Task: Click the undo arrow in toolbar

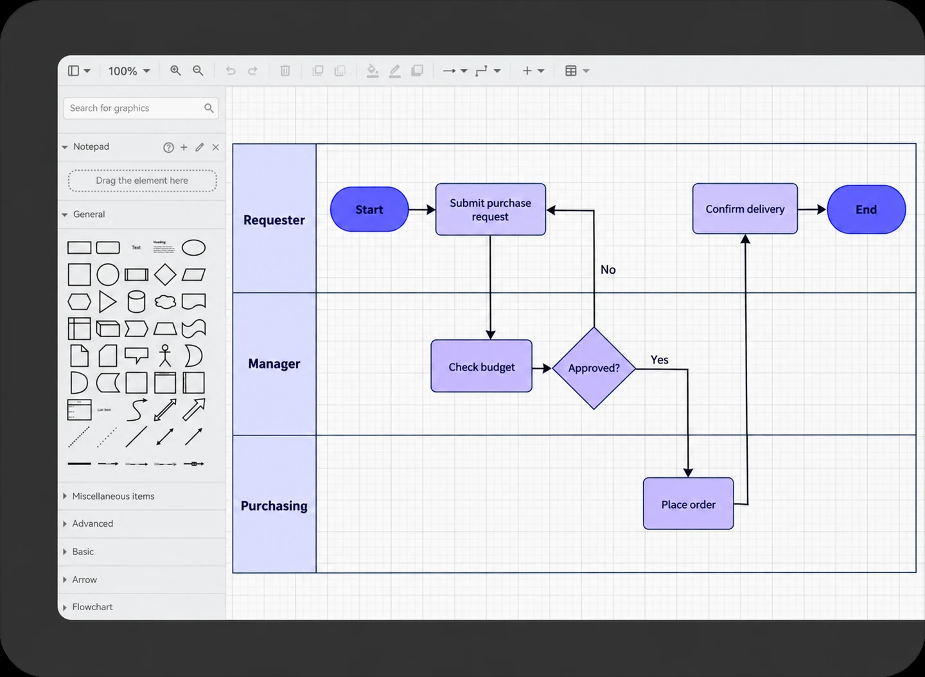Action: 231,71
